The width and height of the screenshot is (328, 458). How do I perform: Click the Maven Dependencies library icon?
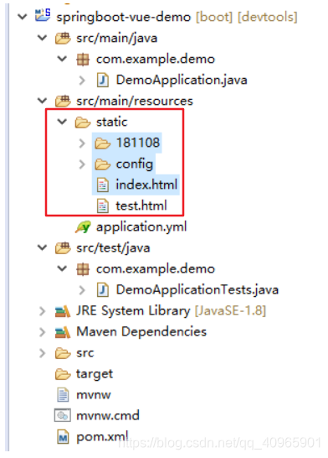63,332
